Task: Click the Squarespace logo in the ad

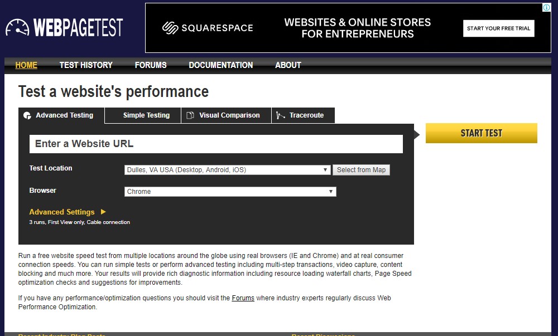Action: coord(208,28)
